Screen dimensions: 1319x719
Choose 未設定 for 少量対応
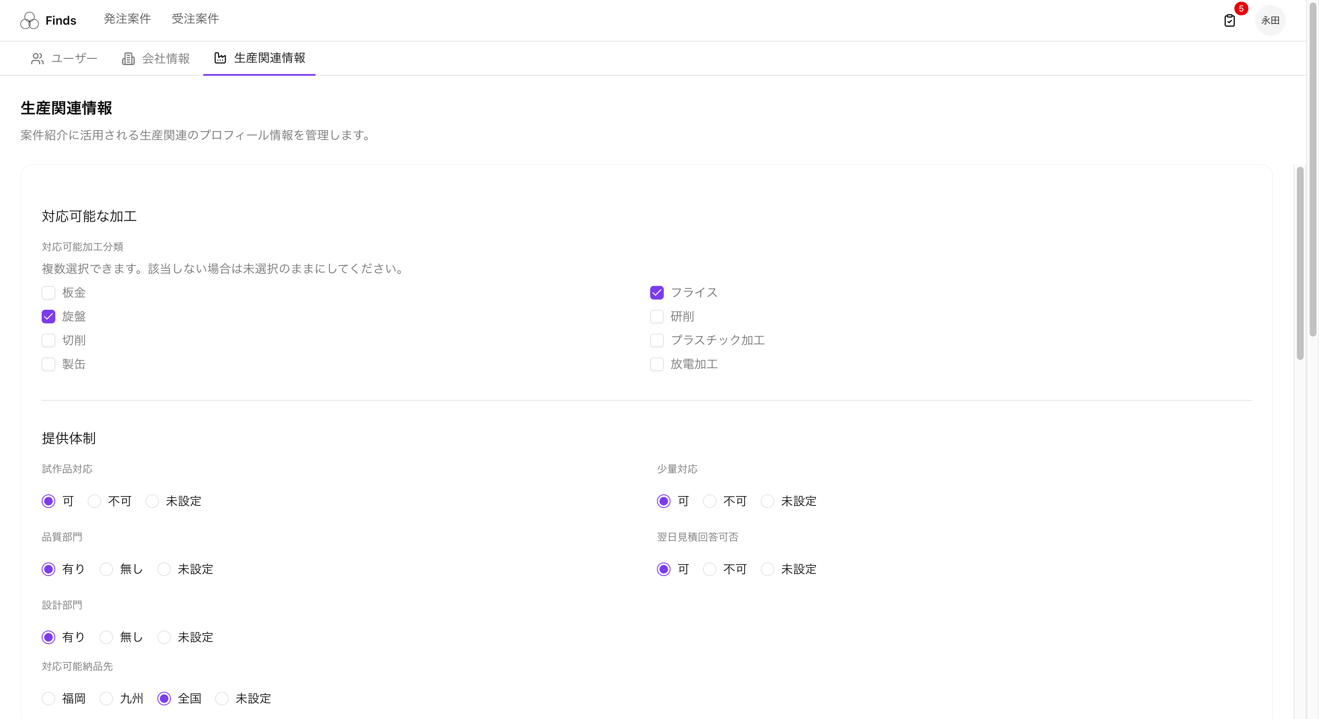(767, 501)
